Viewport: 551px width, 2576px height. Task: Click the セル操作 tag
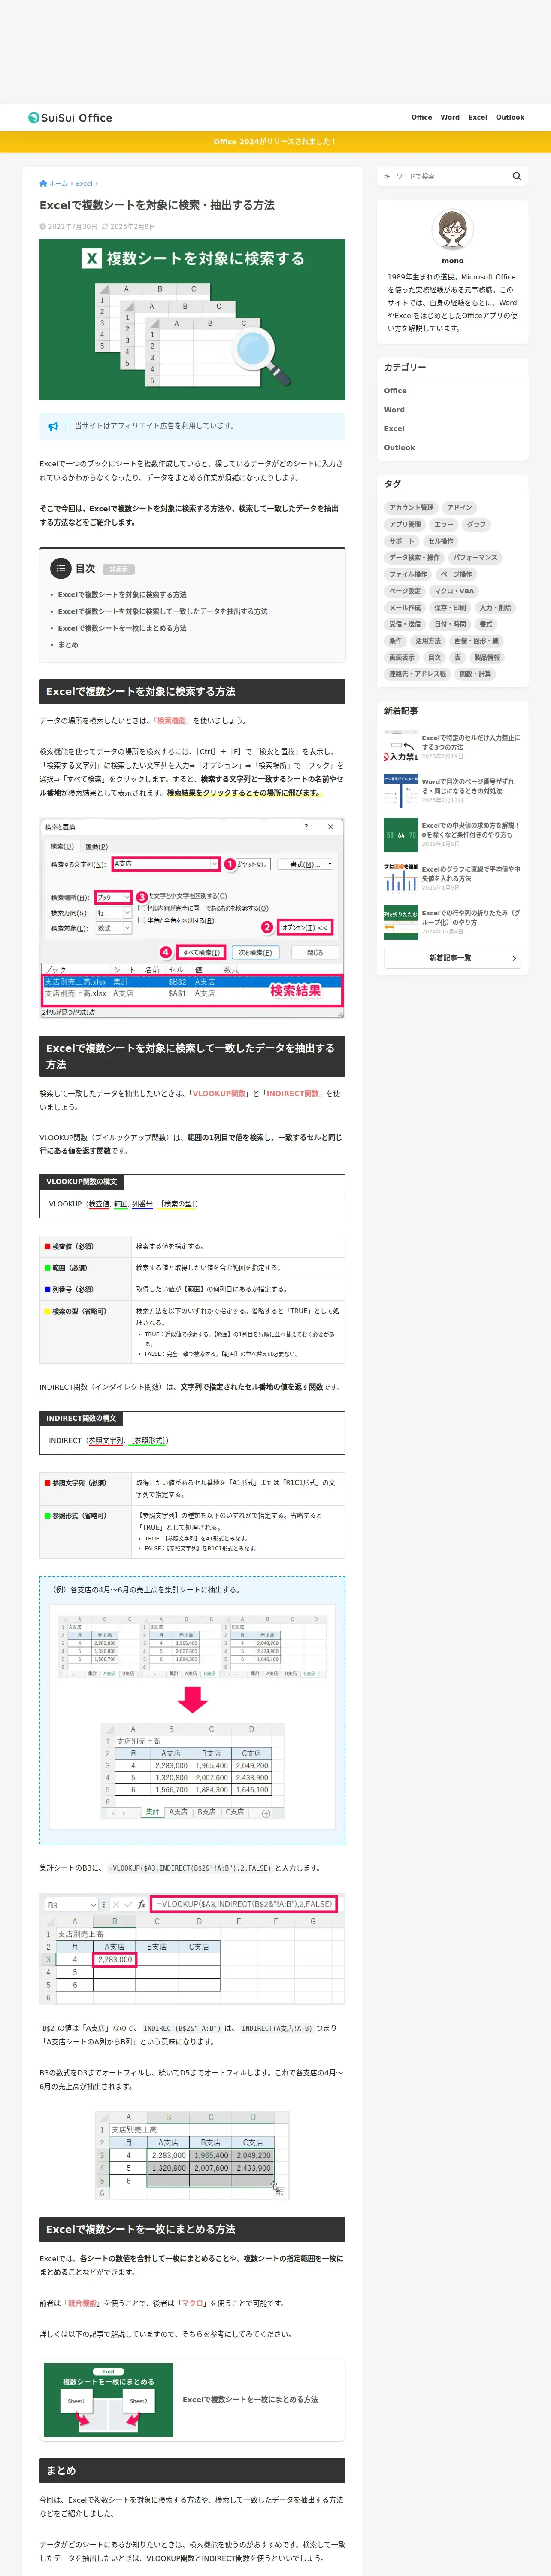tap(441, 542)
